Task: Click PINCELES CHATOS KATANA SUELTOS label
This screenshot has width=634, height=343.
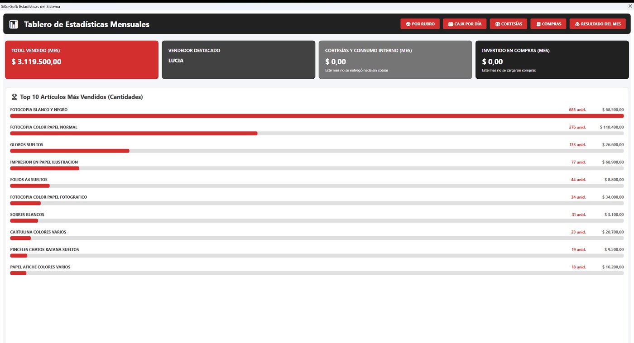Action: [x=44, y=249]
